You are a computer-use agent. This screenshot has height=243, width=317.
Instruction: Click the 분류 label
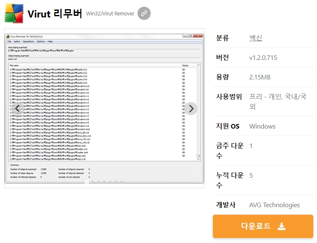click(x=222, y=38)
